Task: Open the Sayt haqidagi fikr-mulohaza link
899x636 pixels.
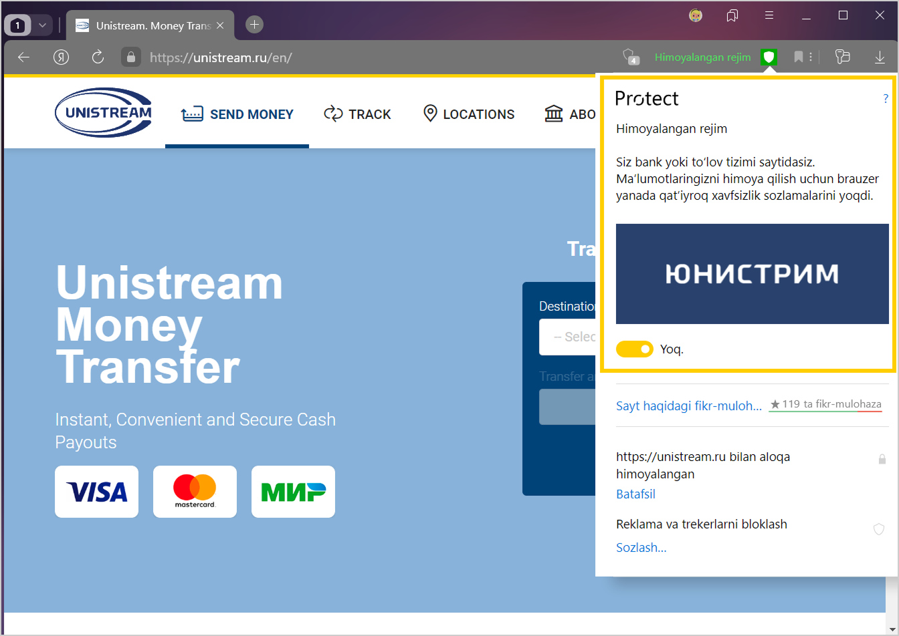Action: coord(688,406)
